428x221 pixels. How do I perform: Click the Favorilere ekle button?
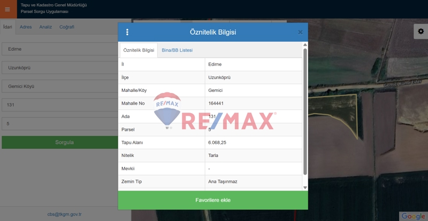tap(213, 200)
